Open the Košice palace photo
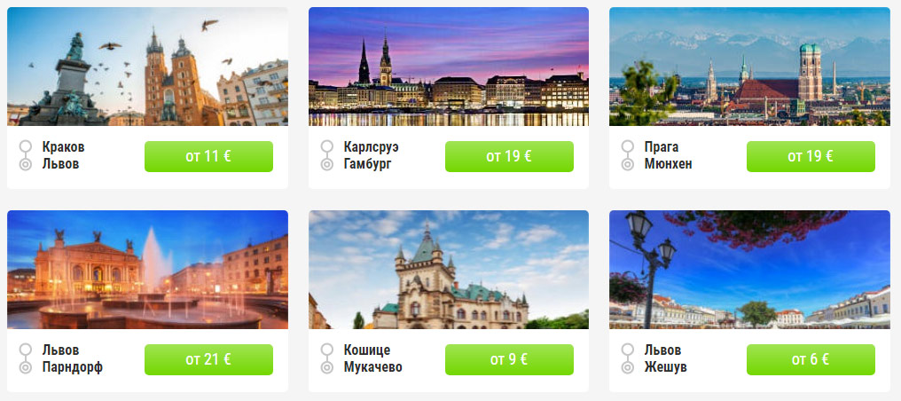Viewport: 901px width, 401px height. pos(449,270)
